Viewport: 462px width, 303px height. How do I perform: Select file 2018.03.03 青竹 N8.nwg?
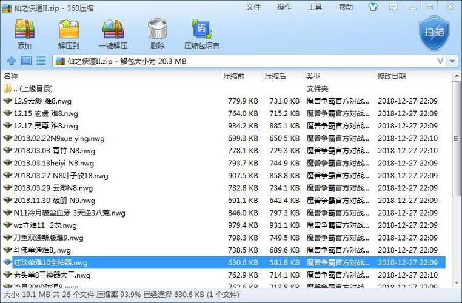(x=224, y=151)
